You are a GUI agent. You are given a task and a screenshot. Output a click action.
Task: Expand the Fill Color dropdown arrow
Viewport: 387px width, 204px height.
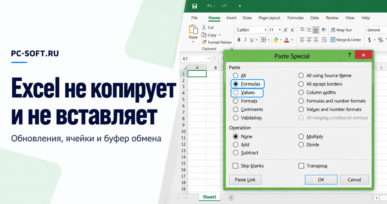tap(281, 40)
